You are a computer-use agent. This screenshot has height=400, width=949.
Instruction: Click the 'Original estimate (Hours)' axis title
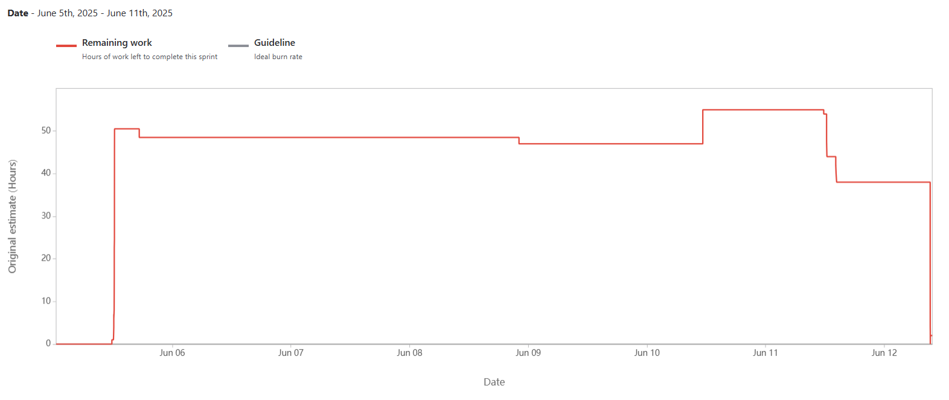click(x=13, y=217)
